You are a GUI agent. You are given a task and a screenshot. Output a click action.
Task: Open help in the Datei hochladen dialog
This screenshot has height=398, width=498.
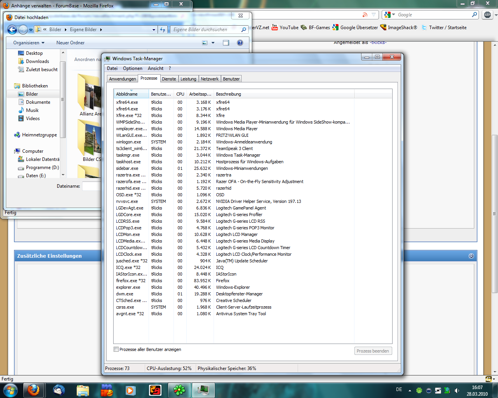pyautogui.click(x=240, y=43)
